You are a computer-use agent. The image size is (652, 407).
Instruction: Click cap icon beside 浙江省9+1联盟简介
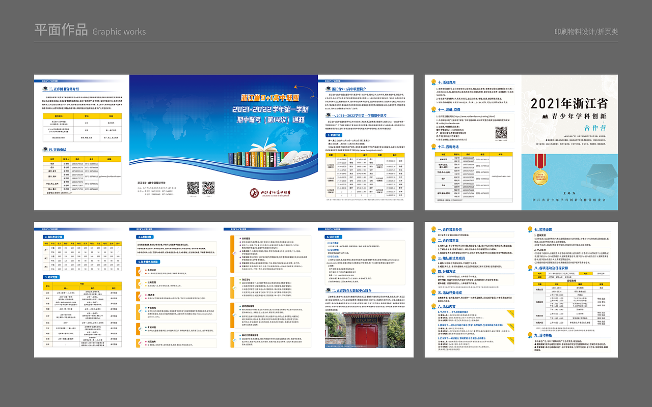click(328, 89)
